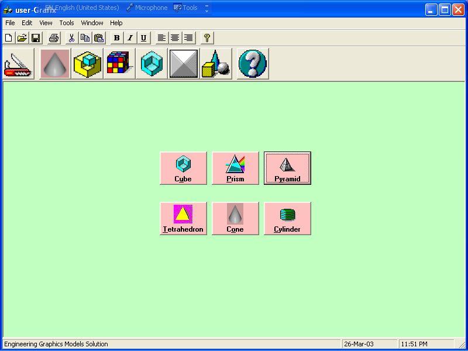
Task: Select the gray pyramid top-view toolbar icon
Action: tap(184, 64)
